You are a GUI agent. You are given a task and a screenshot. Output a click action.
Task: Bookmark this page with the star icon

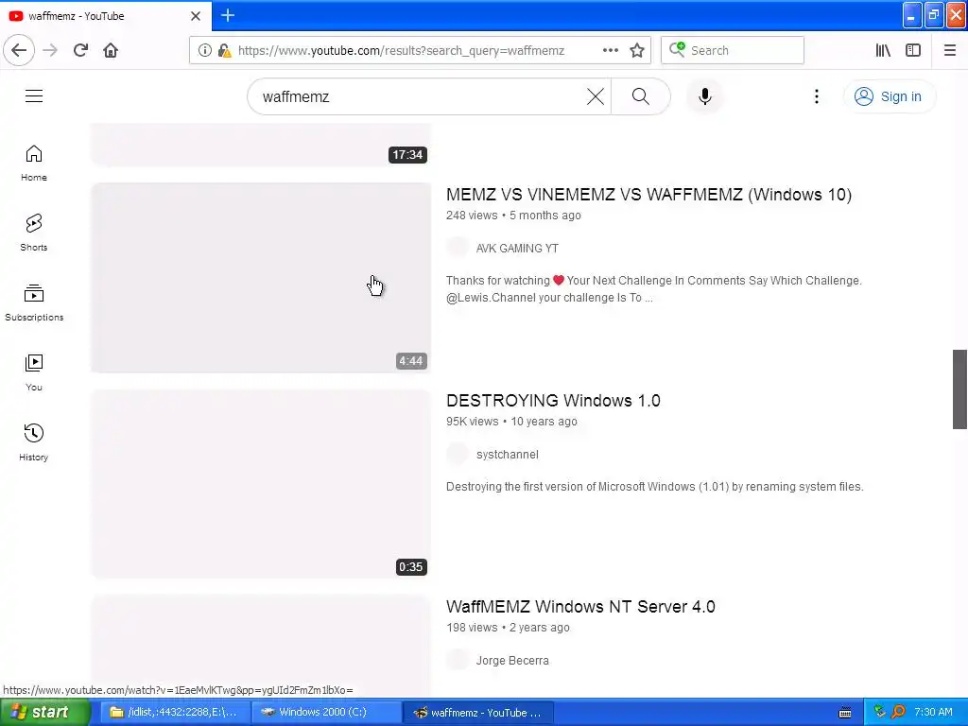(637, 50)
